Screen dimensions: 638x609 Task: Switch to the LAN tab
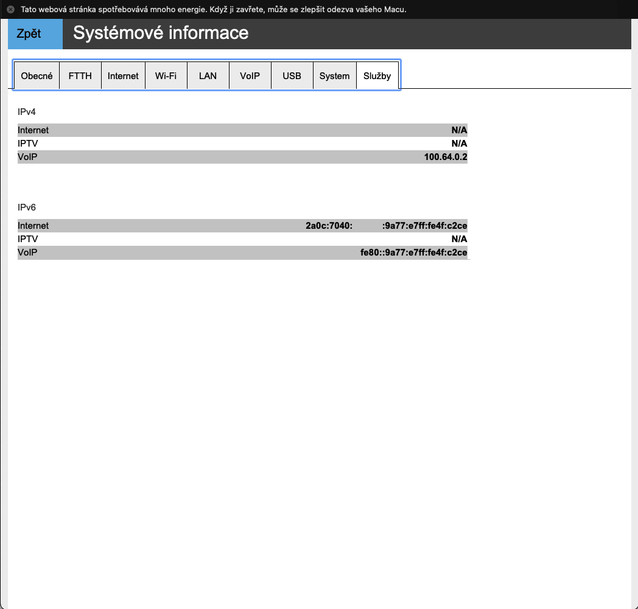(208, 75)
